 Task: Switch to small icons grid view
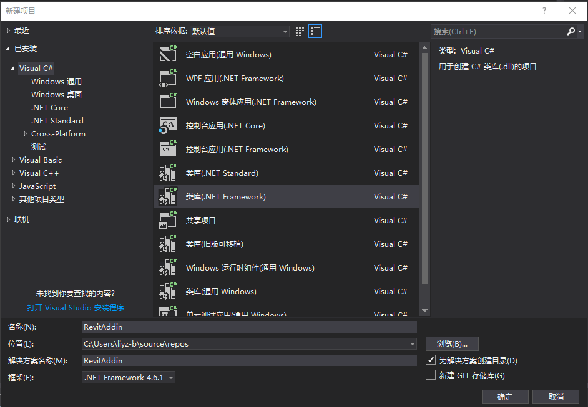300,31
